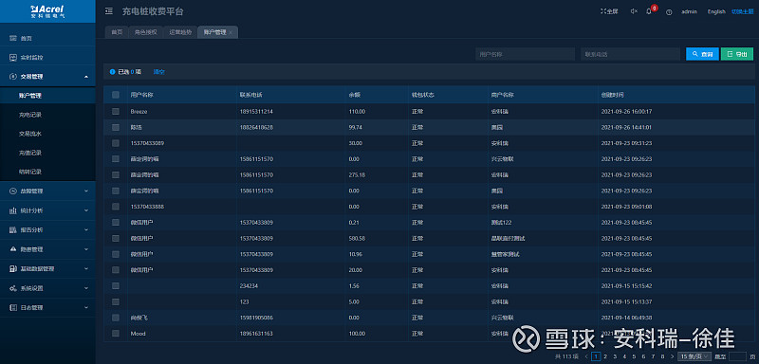Image resolution: width=759 pixels, height=364 pixels.
Task: Check the Breeze row checkbox
Action: pyautogui.click(x=116, y=111)
